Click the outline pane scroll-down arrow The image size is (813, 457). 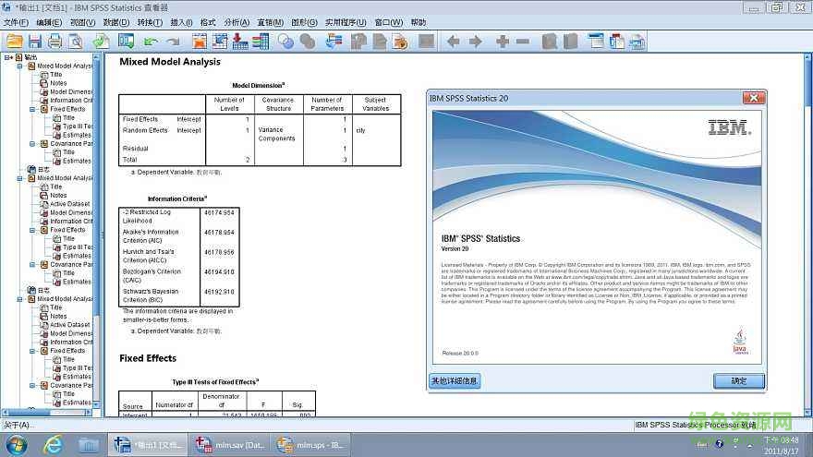96,405
